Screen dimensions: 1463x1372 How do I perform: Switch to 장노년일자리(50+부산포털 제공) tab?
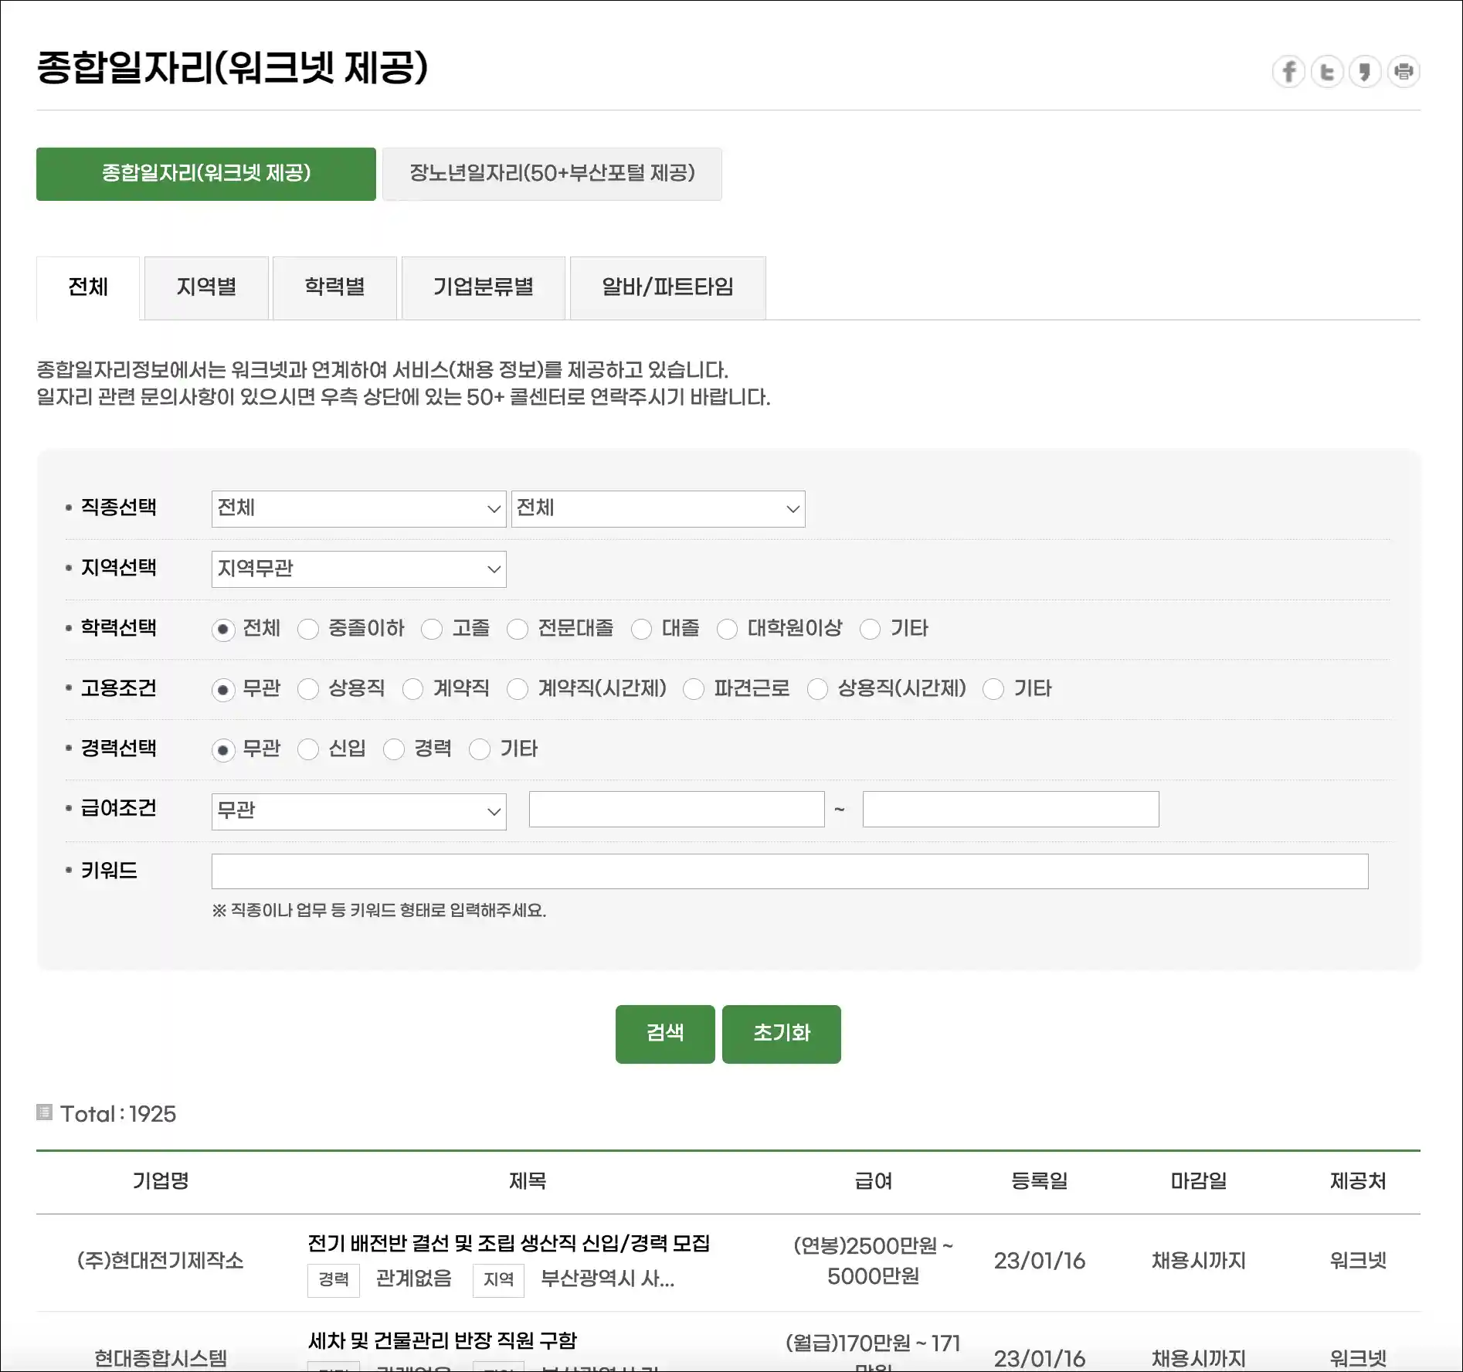tap(552, 174)
